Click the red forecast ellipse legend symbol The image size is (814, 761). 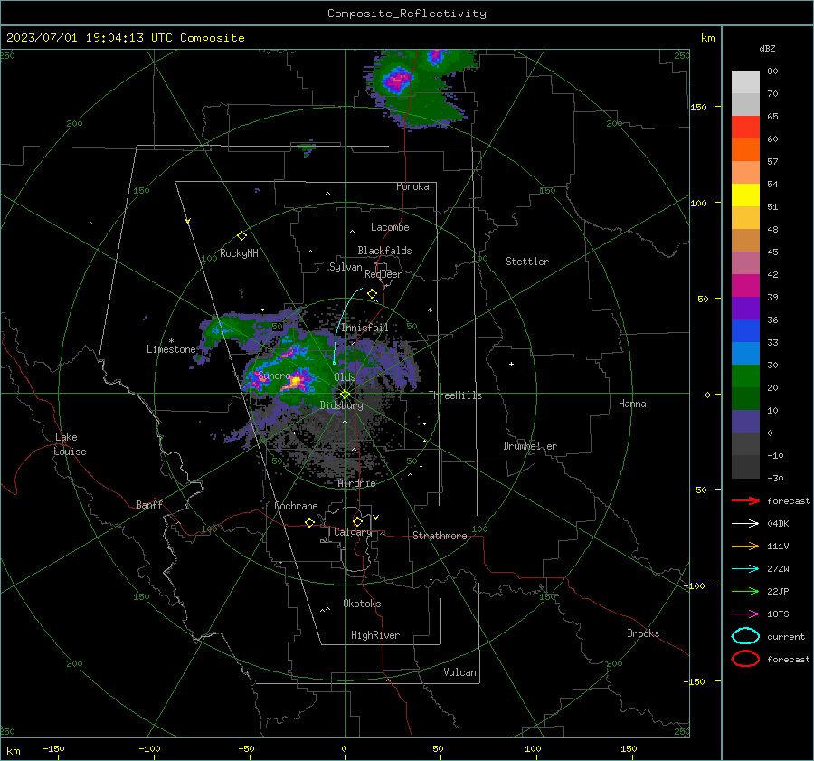click(745, 659)
